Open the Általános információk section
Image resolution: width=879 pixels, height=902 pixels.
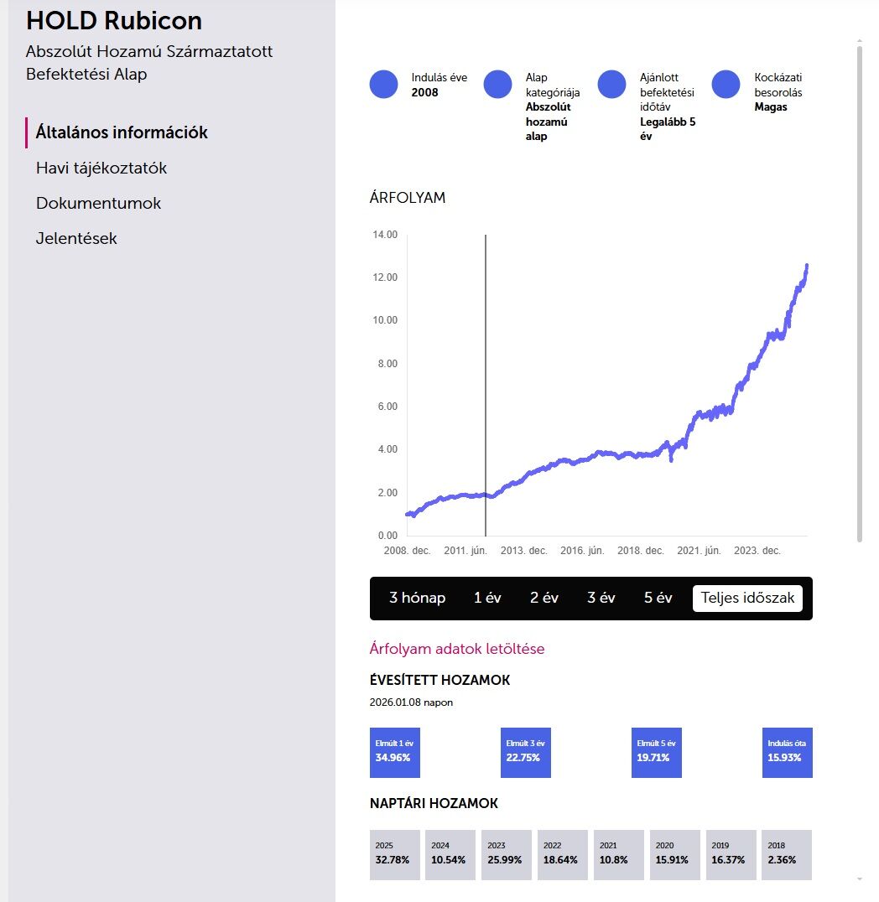(x=122, y=132)
